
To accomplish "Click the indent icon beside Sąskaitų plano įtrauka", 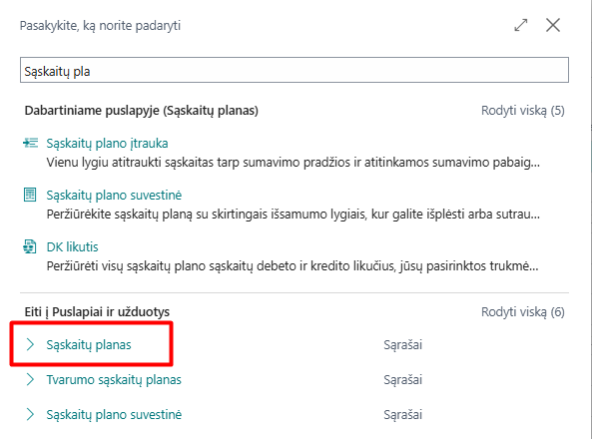I will [x=30, y=143].
